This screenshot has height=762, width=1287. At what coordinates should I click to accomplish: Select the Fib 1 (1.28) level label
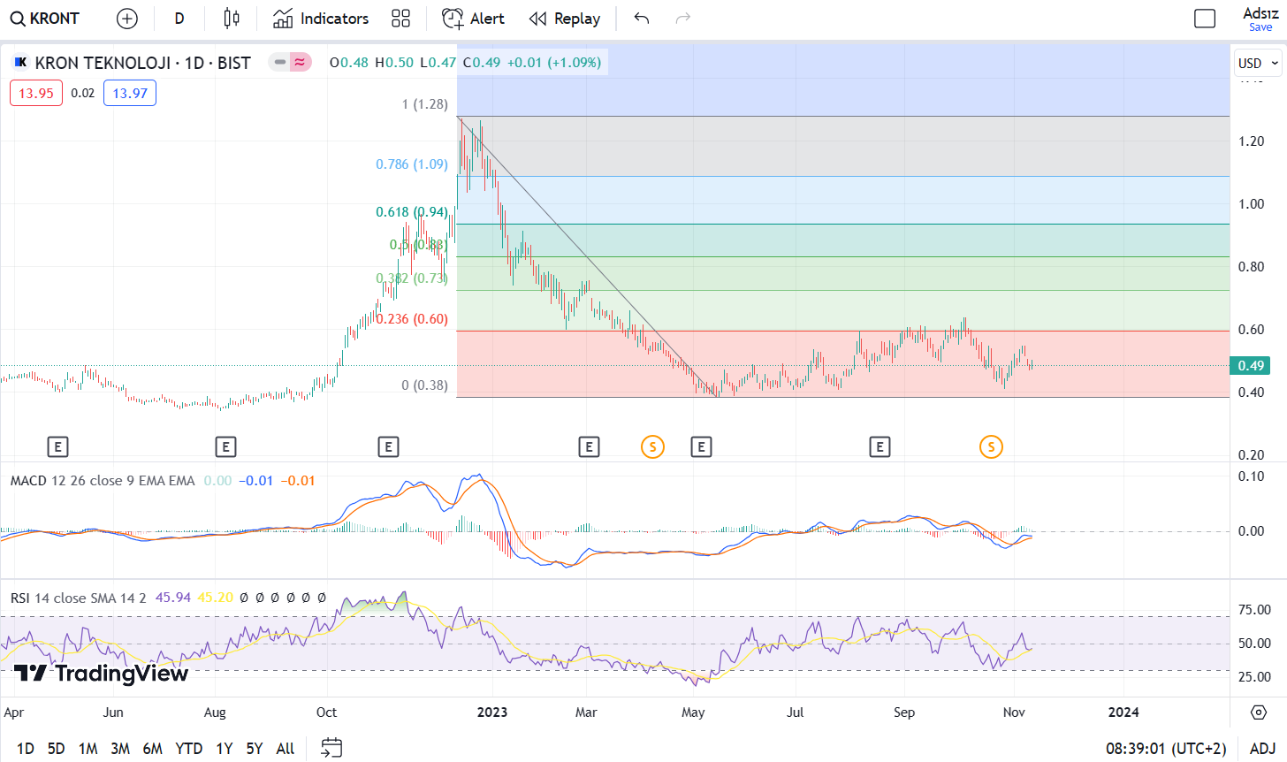point(424,104)
